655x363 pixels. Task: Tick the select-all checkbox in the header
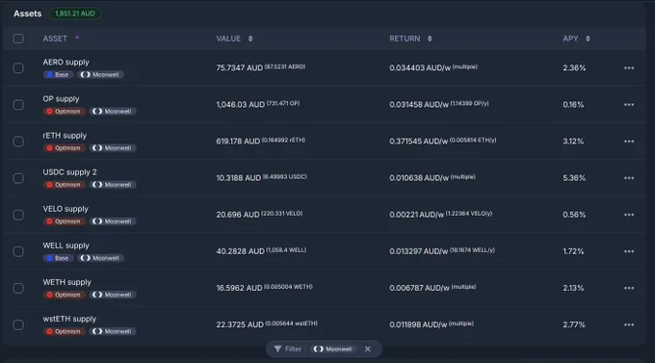(x=18, y=39)
